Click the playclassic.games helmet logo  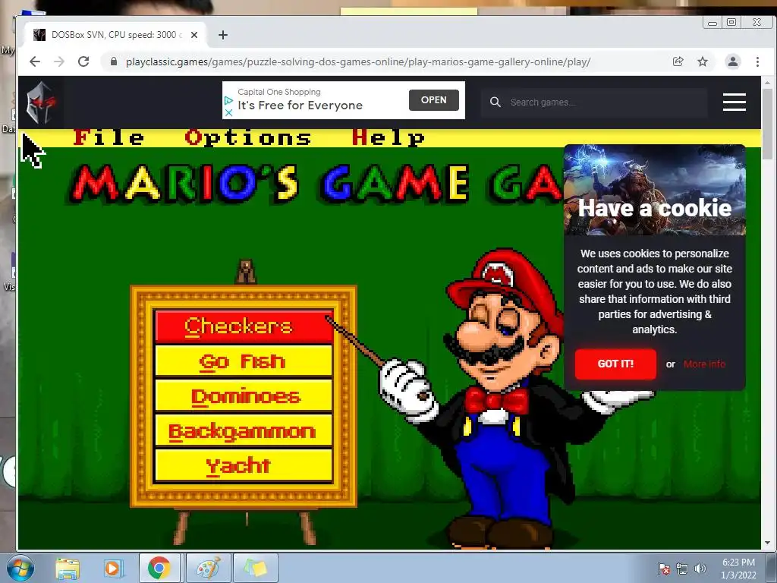click(41, 102)
